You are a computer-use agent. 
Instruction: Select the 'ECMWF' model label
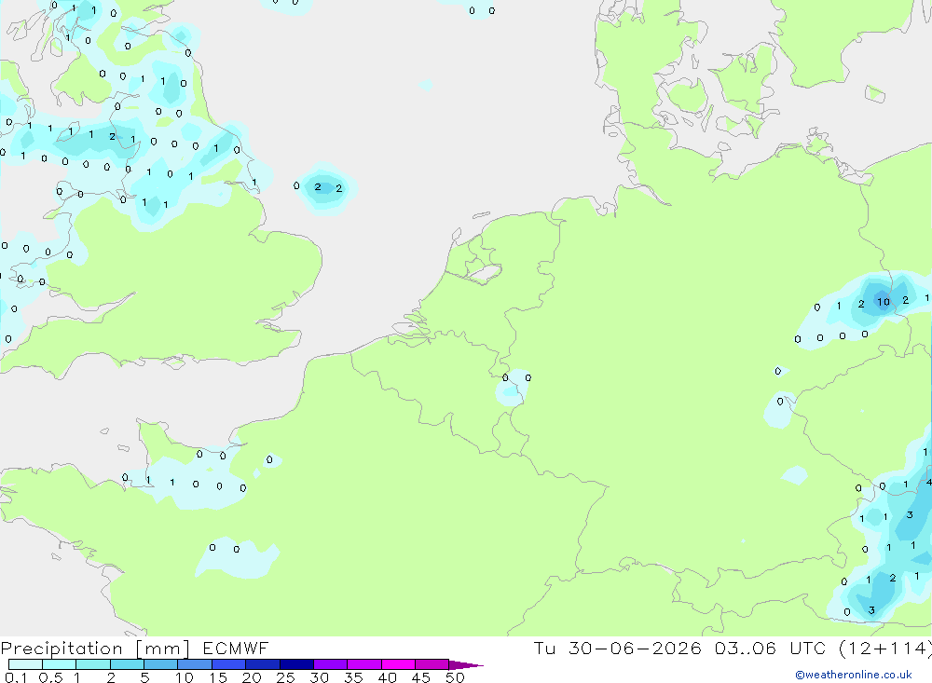[236, 648]
